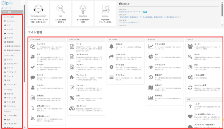Click the translation icon of the 訳文 card
The width and height of the screenshot is (224, 129).
pos(190,67)
